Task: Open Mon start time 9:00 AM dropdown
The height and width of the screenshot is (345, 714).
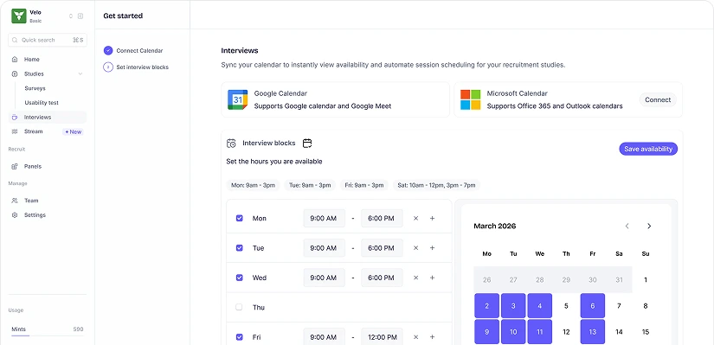Action: pyautogui.click(x=324, y=219)
